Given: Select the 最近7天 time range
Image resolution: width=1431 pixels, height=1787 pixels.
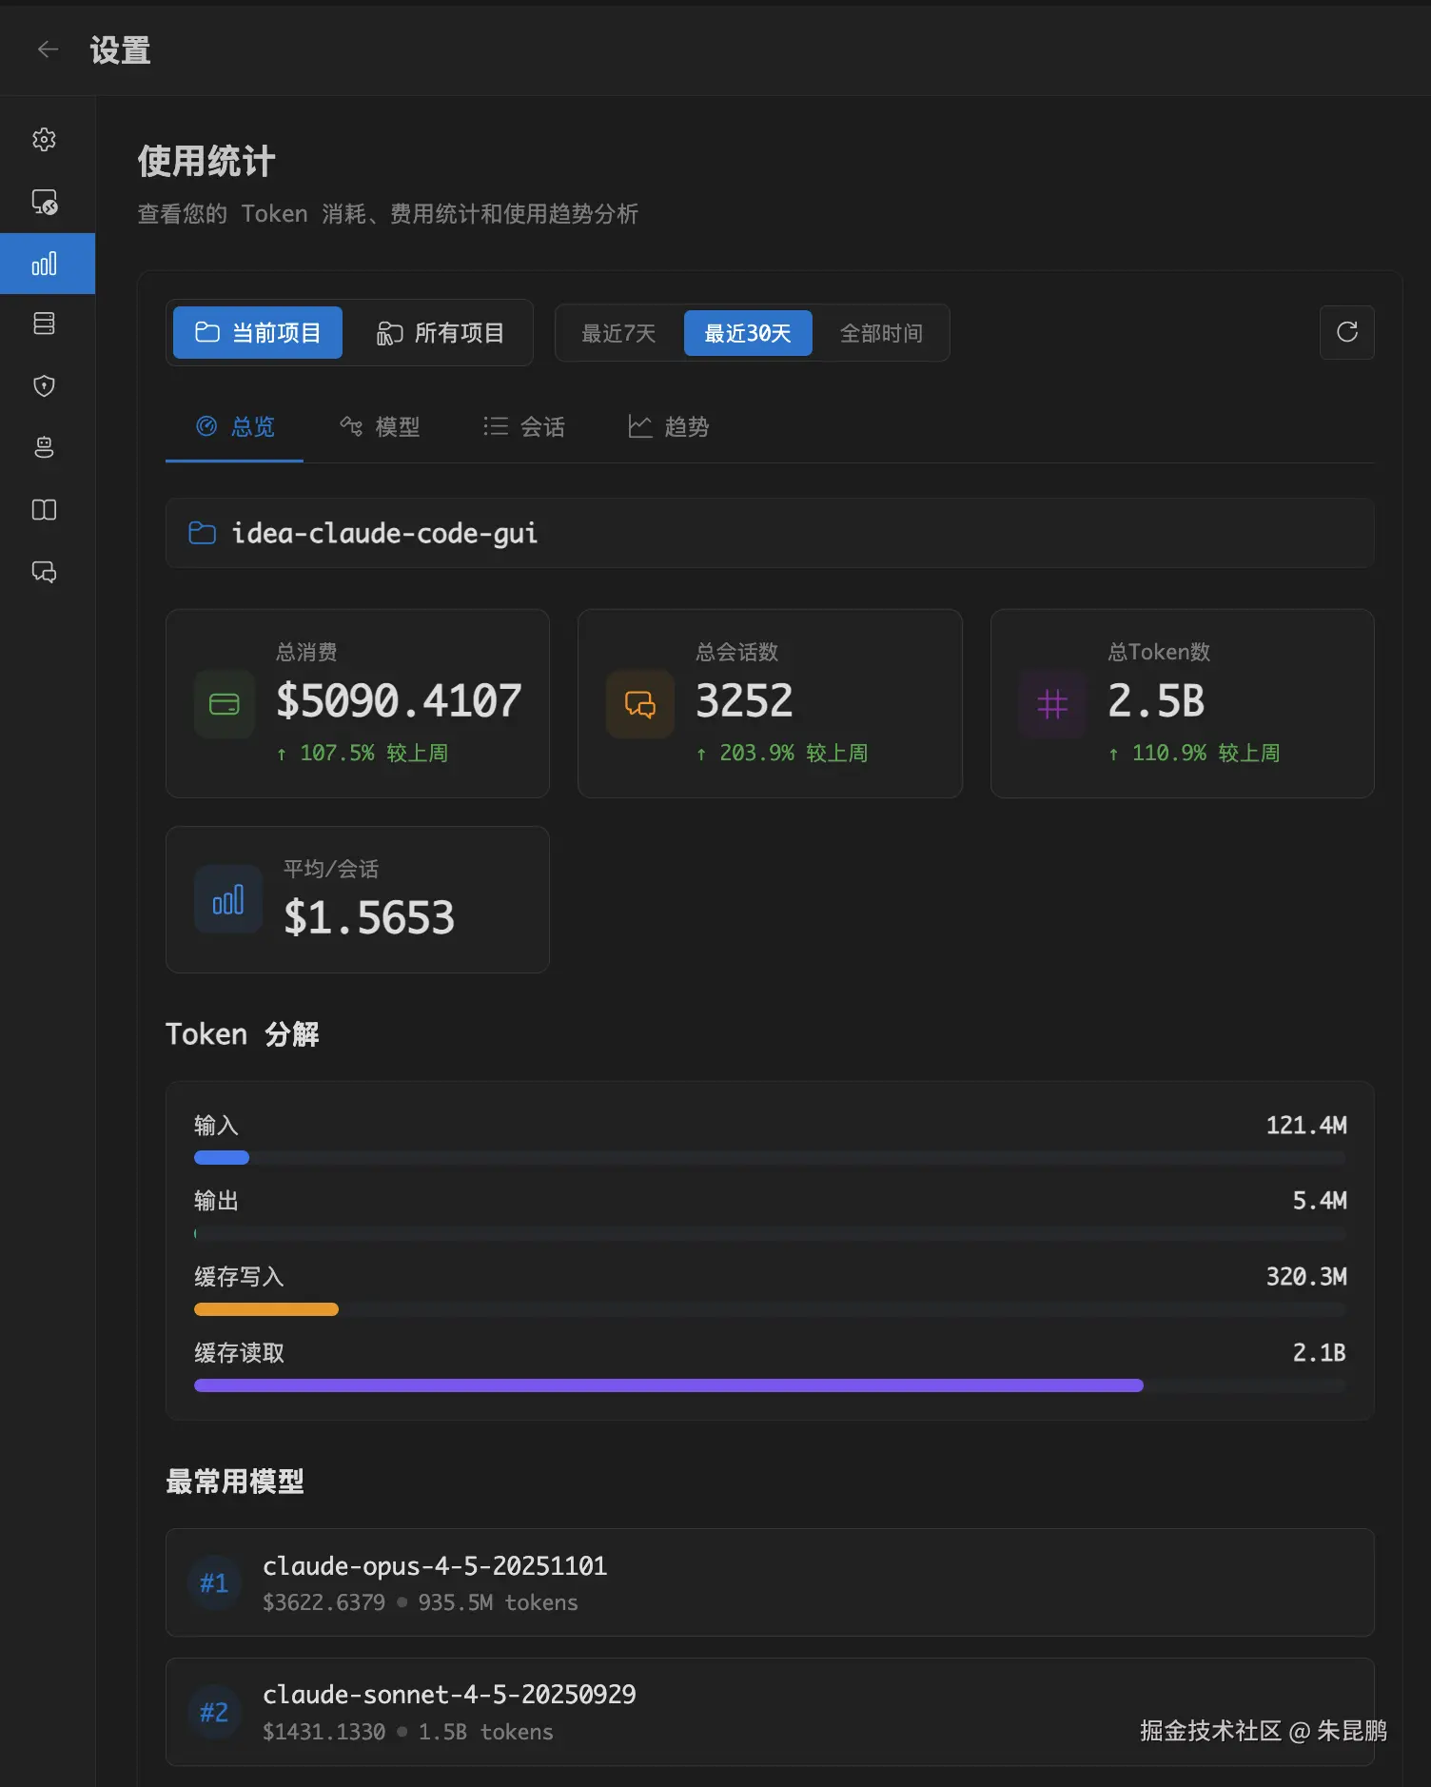Looking at the screenshot, I should tap(618, 333).
